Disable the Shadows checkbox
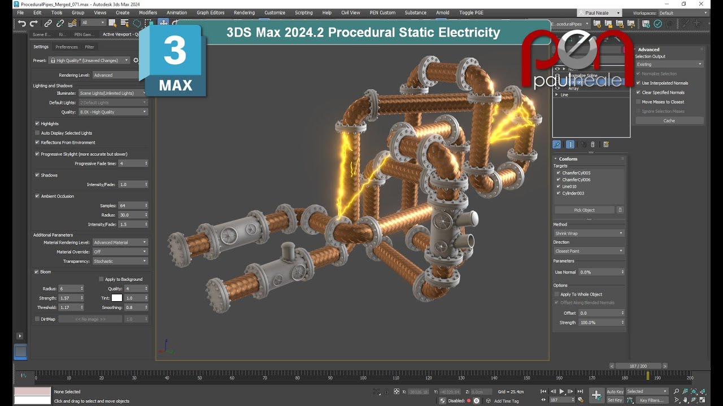This screenshot has height=406, width=723. click(x=37, y=175)
